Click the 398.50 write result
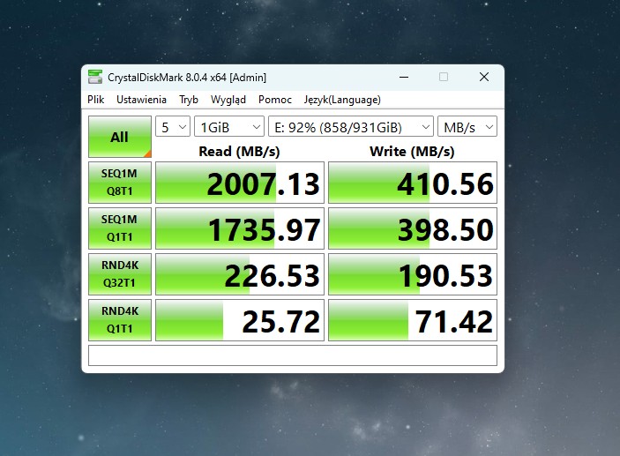 tap(413, 228)
